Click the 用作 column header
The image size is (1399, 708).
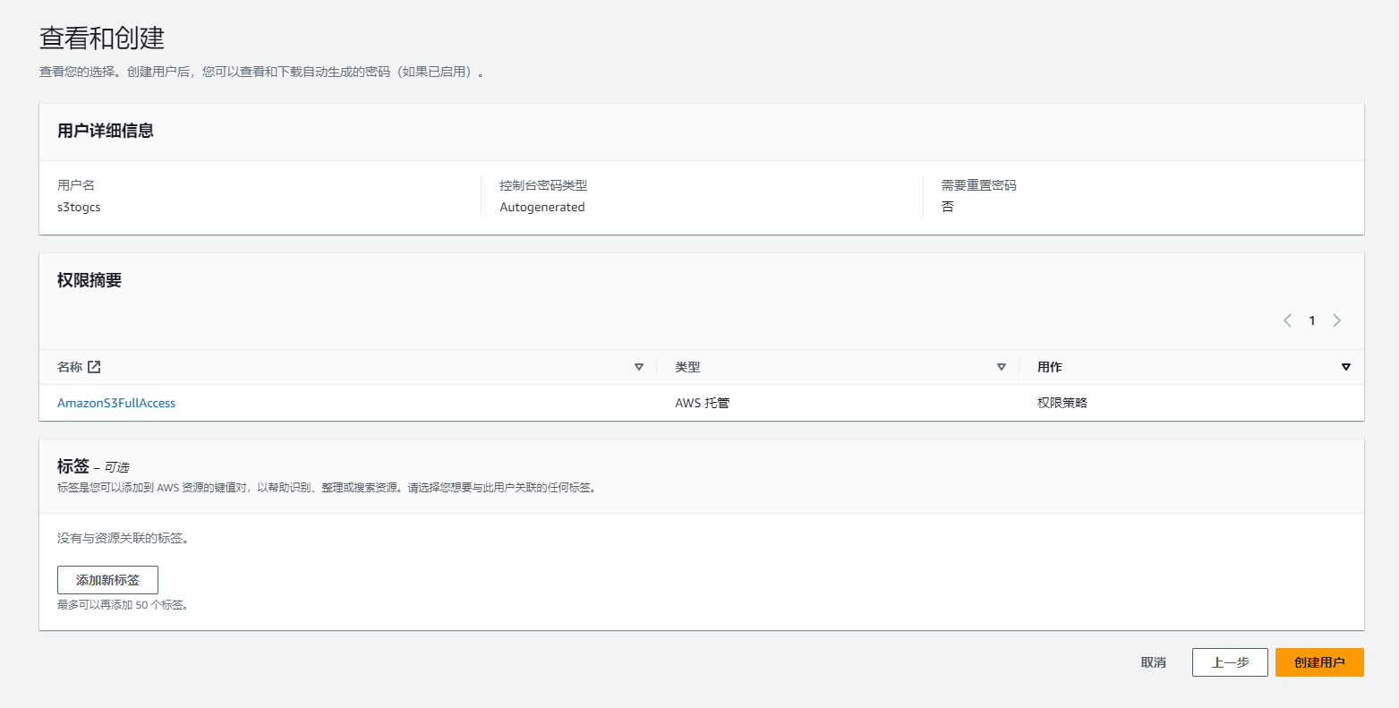pos(1050,367)
